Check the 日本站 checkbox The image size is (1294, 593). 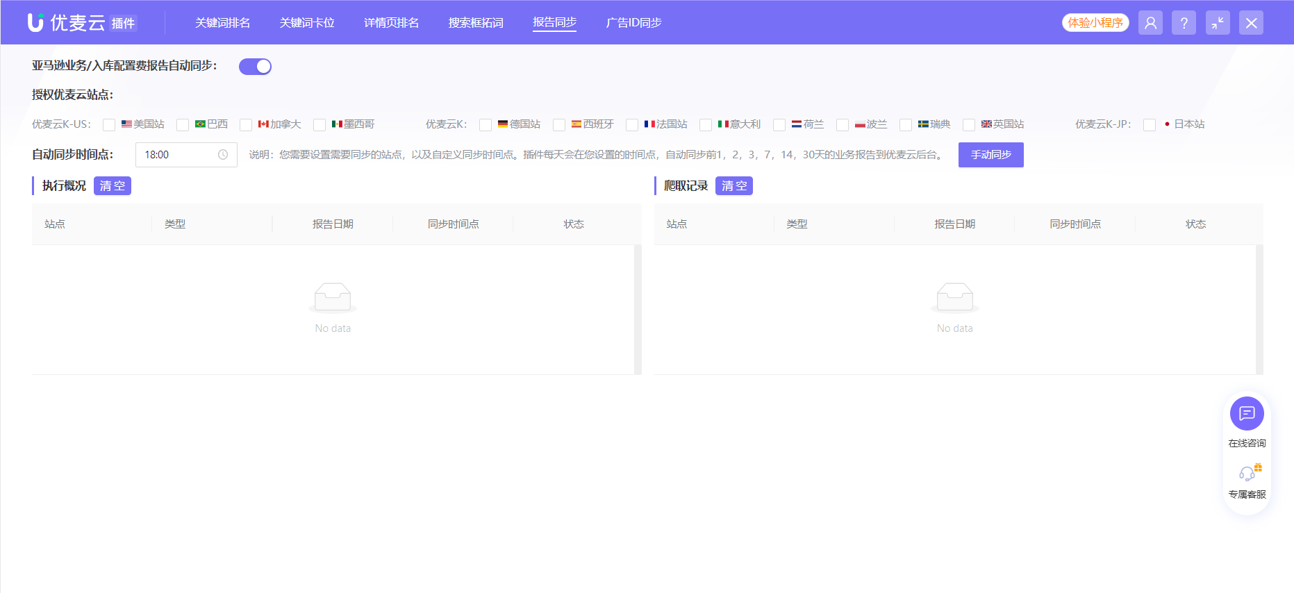pyautogui.click(x=1150, y=125)
